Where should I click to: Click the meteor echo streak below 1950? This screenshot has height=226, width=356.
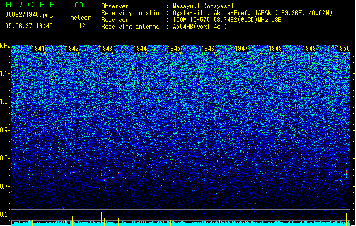[347, 173]
